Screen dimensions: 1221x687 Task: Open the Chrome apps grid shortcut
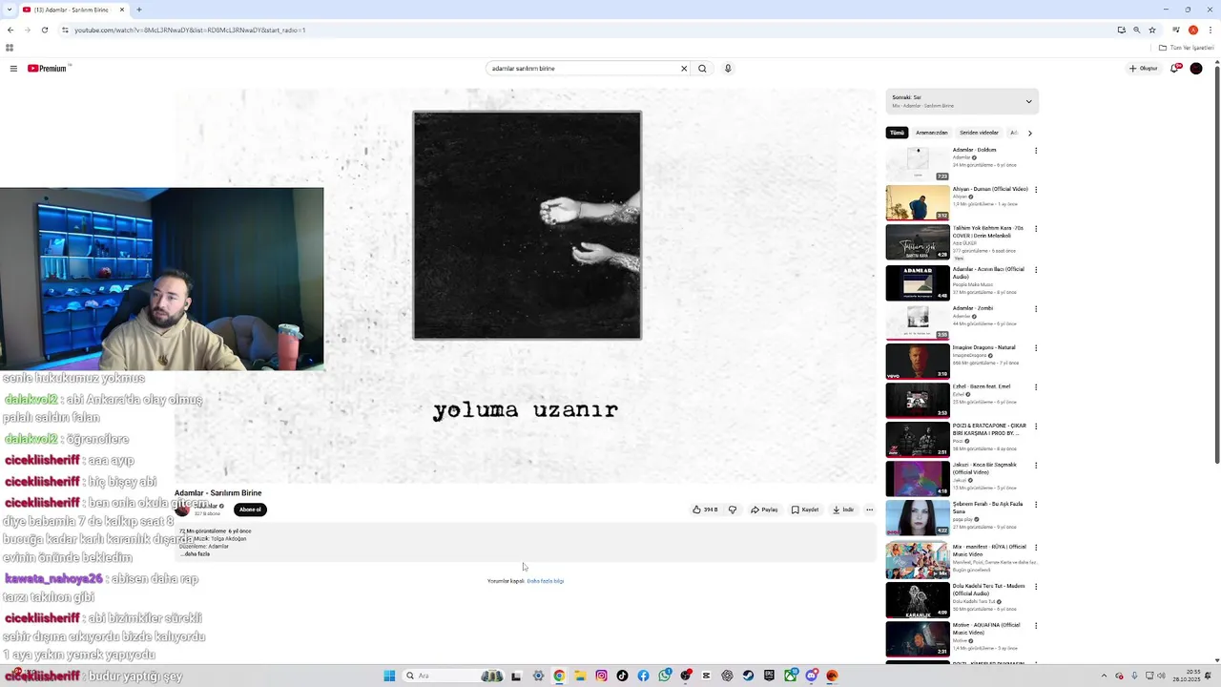[x=10, y=48]
